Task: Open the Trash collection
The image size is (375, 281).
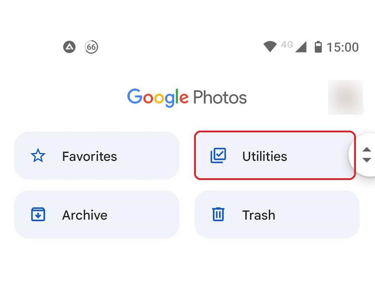Action: coord(277,214)
